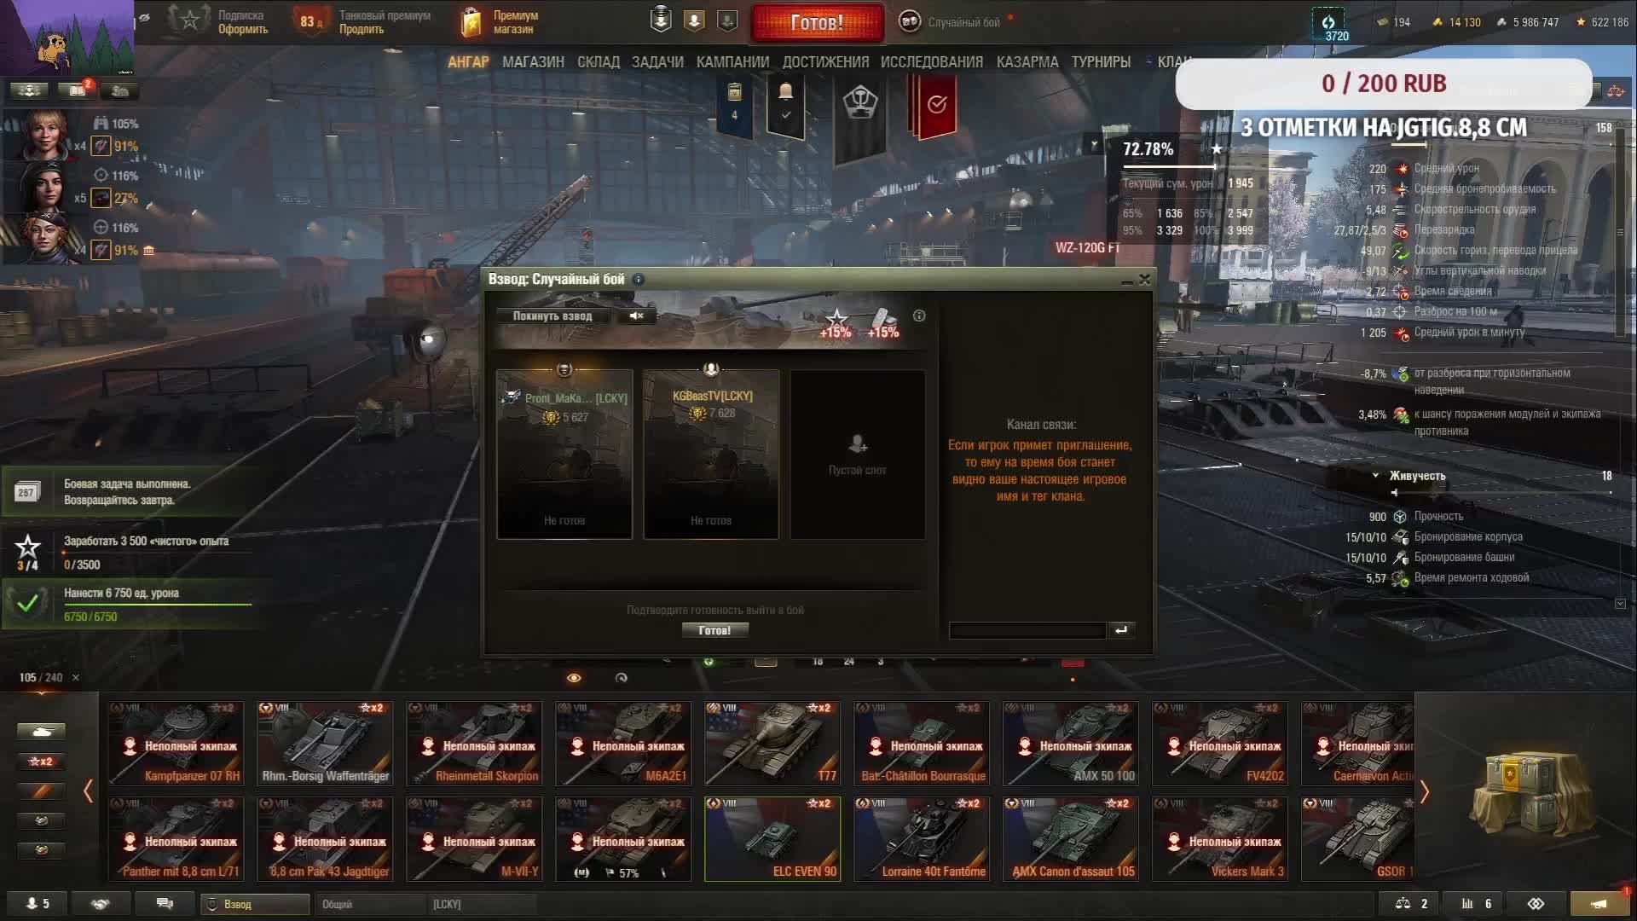The width and height of the screenshot is (1637, 921).
Task: Mute platoon voice chat speaker icon
Action: pos(637,316)
